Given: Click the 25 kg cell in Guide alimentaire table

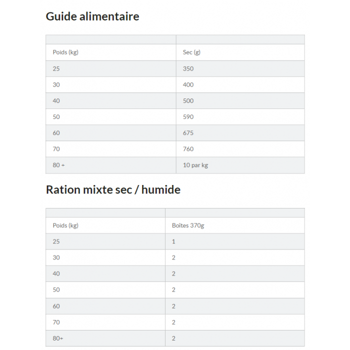Looking at the screenshot, I should point(56,68).
